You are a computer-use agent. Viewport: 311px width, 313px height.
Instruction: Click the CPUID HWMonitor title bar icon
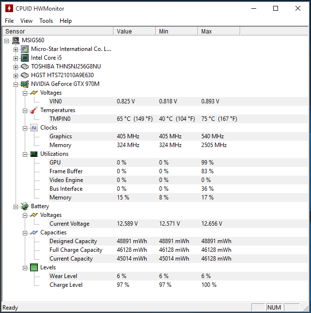(x=9, y=8)
